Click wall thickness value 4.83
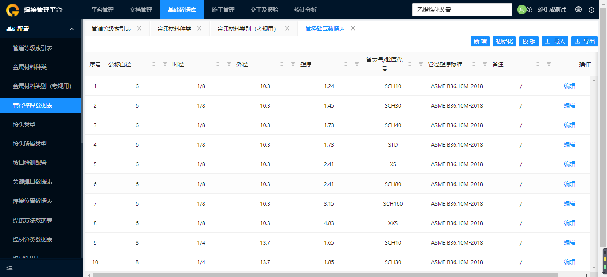Screen dimensions: 607x277 (x=329, y=223)
